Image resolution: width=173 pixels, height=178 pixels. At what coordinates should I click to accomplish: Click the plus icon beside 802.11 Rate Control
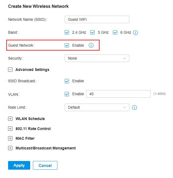coord(10,129)
